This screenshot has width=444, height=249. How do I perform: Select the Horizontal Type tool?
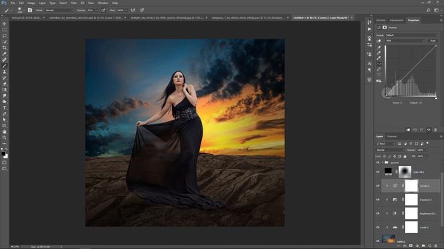click(4, 108)
